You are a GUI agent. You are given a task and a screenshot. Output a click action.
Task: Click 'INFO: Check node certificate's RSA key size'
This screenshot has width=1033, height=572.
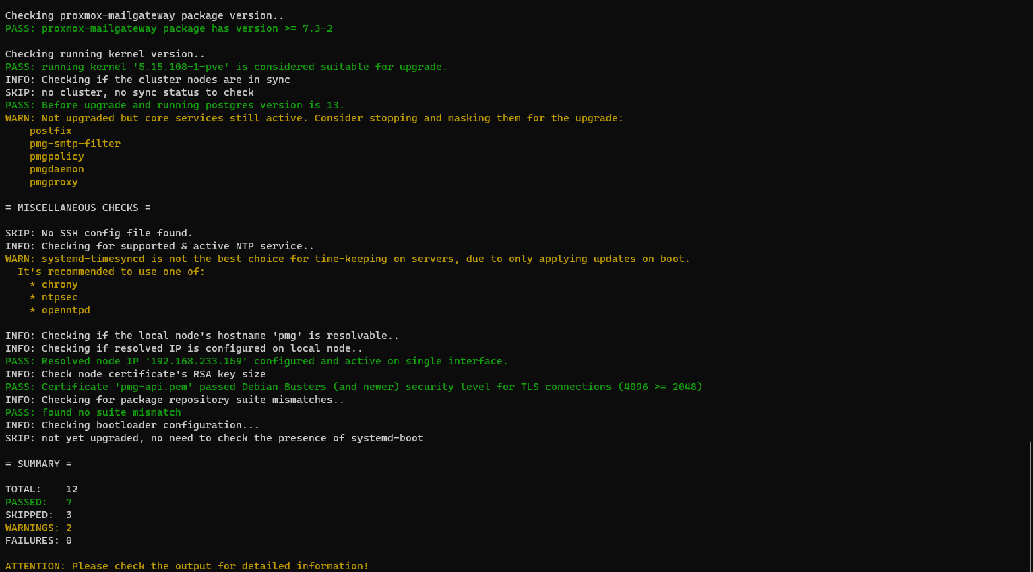[x=135, y=374]
